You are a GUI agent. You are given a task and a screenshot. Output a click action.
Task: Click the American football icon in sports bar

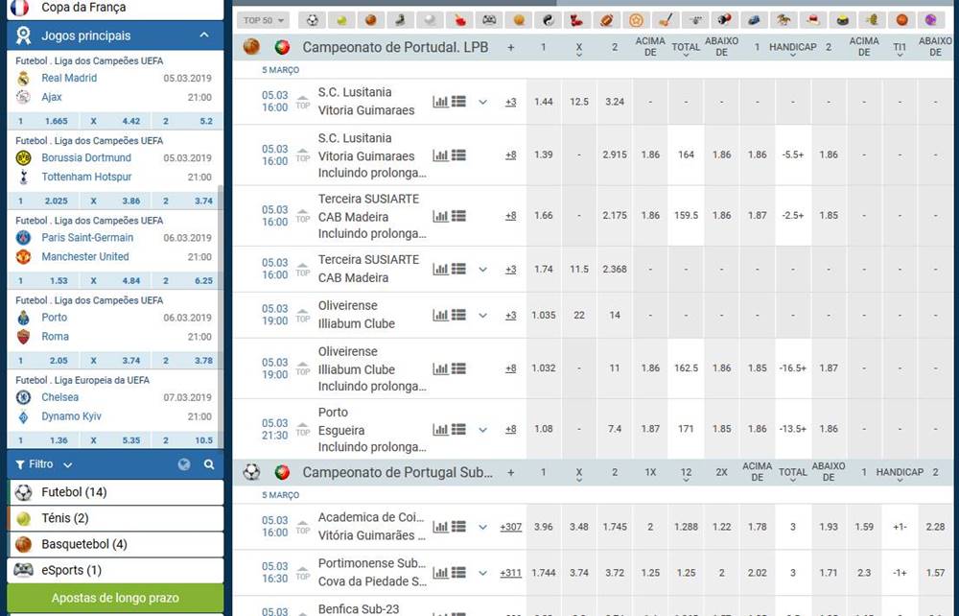606,19
